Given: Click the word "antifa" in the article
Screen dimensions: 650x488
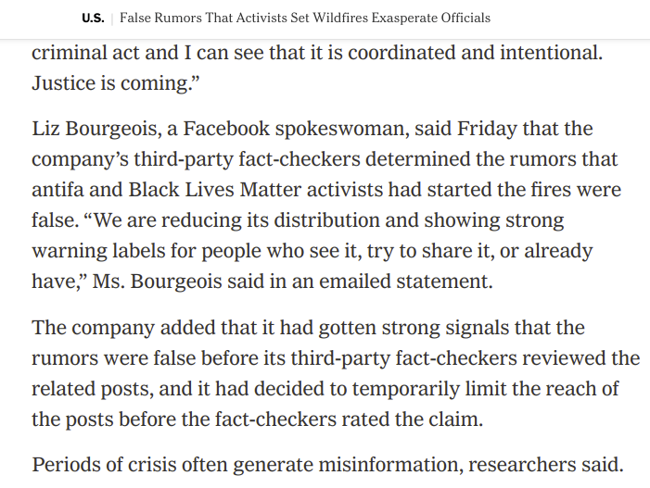Looking at the screenshot, I should tap(57, 190).
